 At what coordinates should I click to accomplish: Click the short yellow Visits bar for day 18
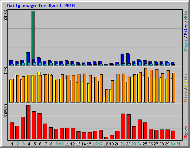105,100
